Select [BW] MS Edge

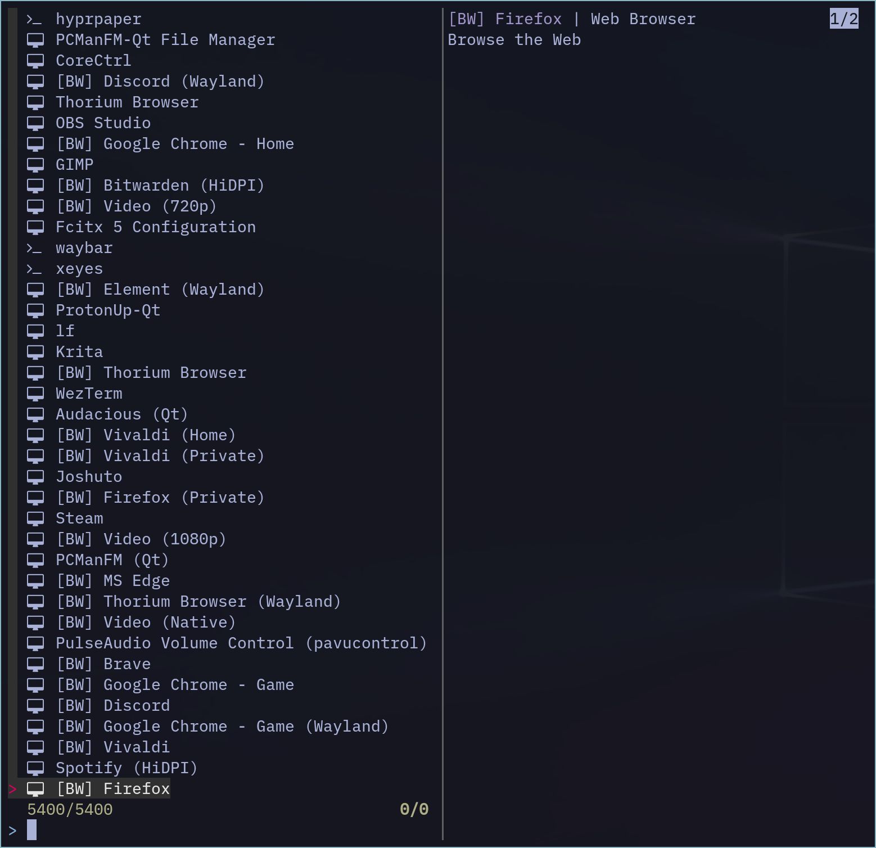click(x=112, y=581)
